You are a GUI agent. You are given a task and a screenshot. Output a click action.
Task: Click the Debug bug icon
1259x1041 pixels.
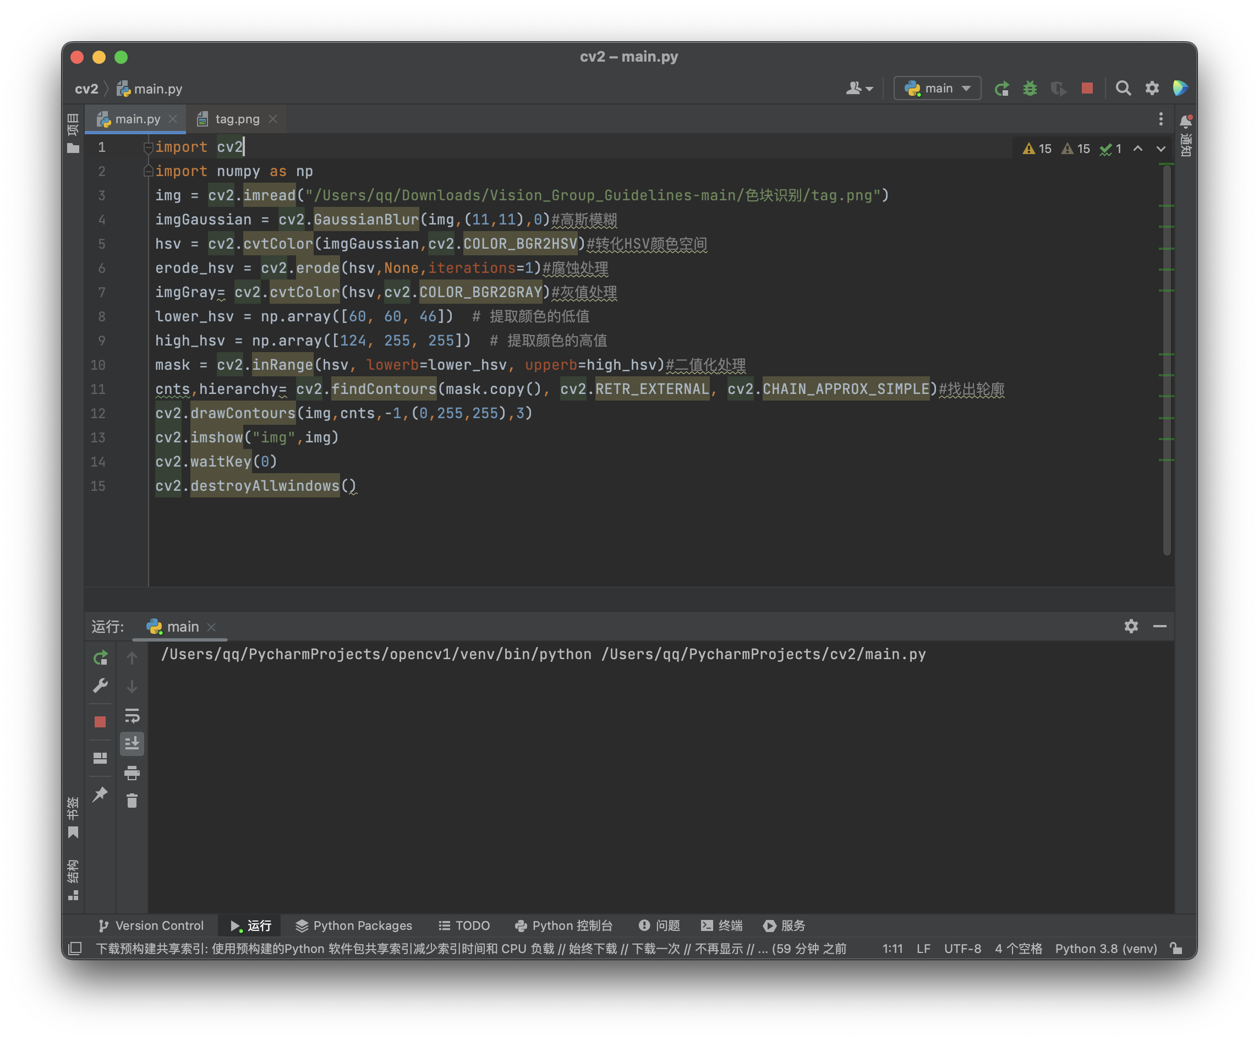[1030, 89]
